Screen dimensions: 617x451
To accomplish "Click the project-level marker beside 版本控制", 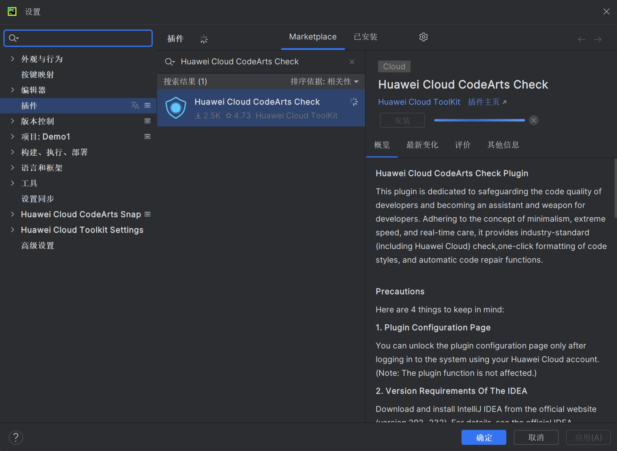I will coord(147,121).
